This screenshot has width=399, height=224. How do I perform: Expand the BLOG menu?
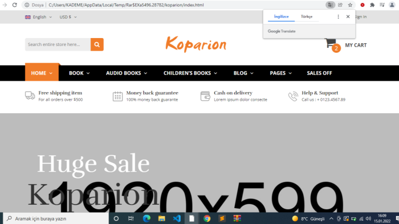coord(243,73)
